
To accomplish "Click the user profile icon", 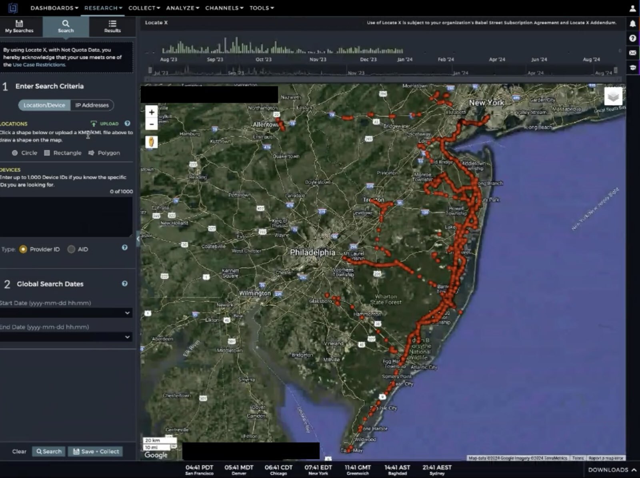I will coord(632,8).
